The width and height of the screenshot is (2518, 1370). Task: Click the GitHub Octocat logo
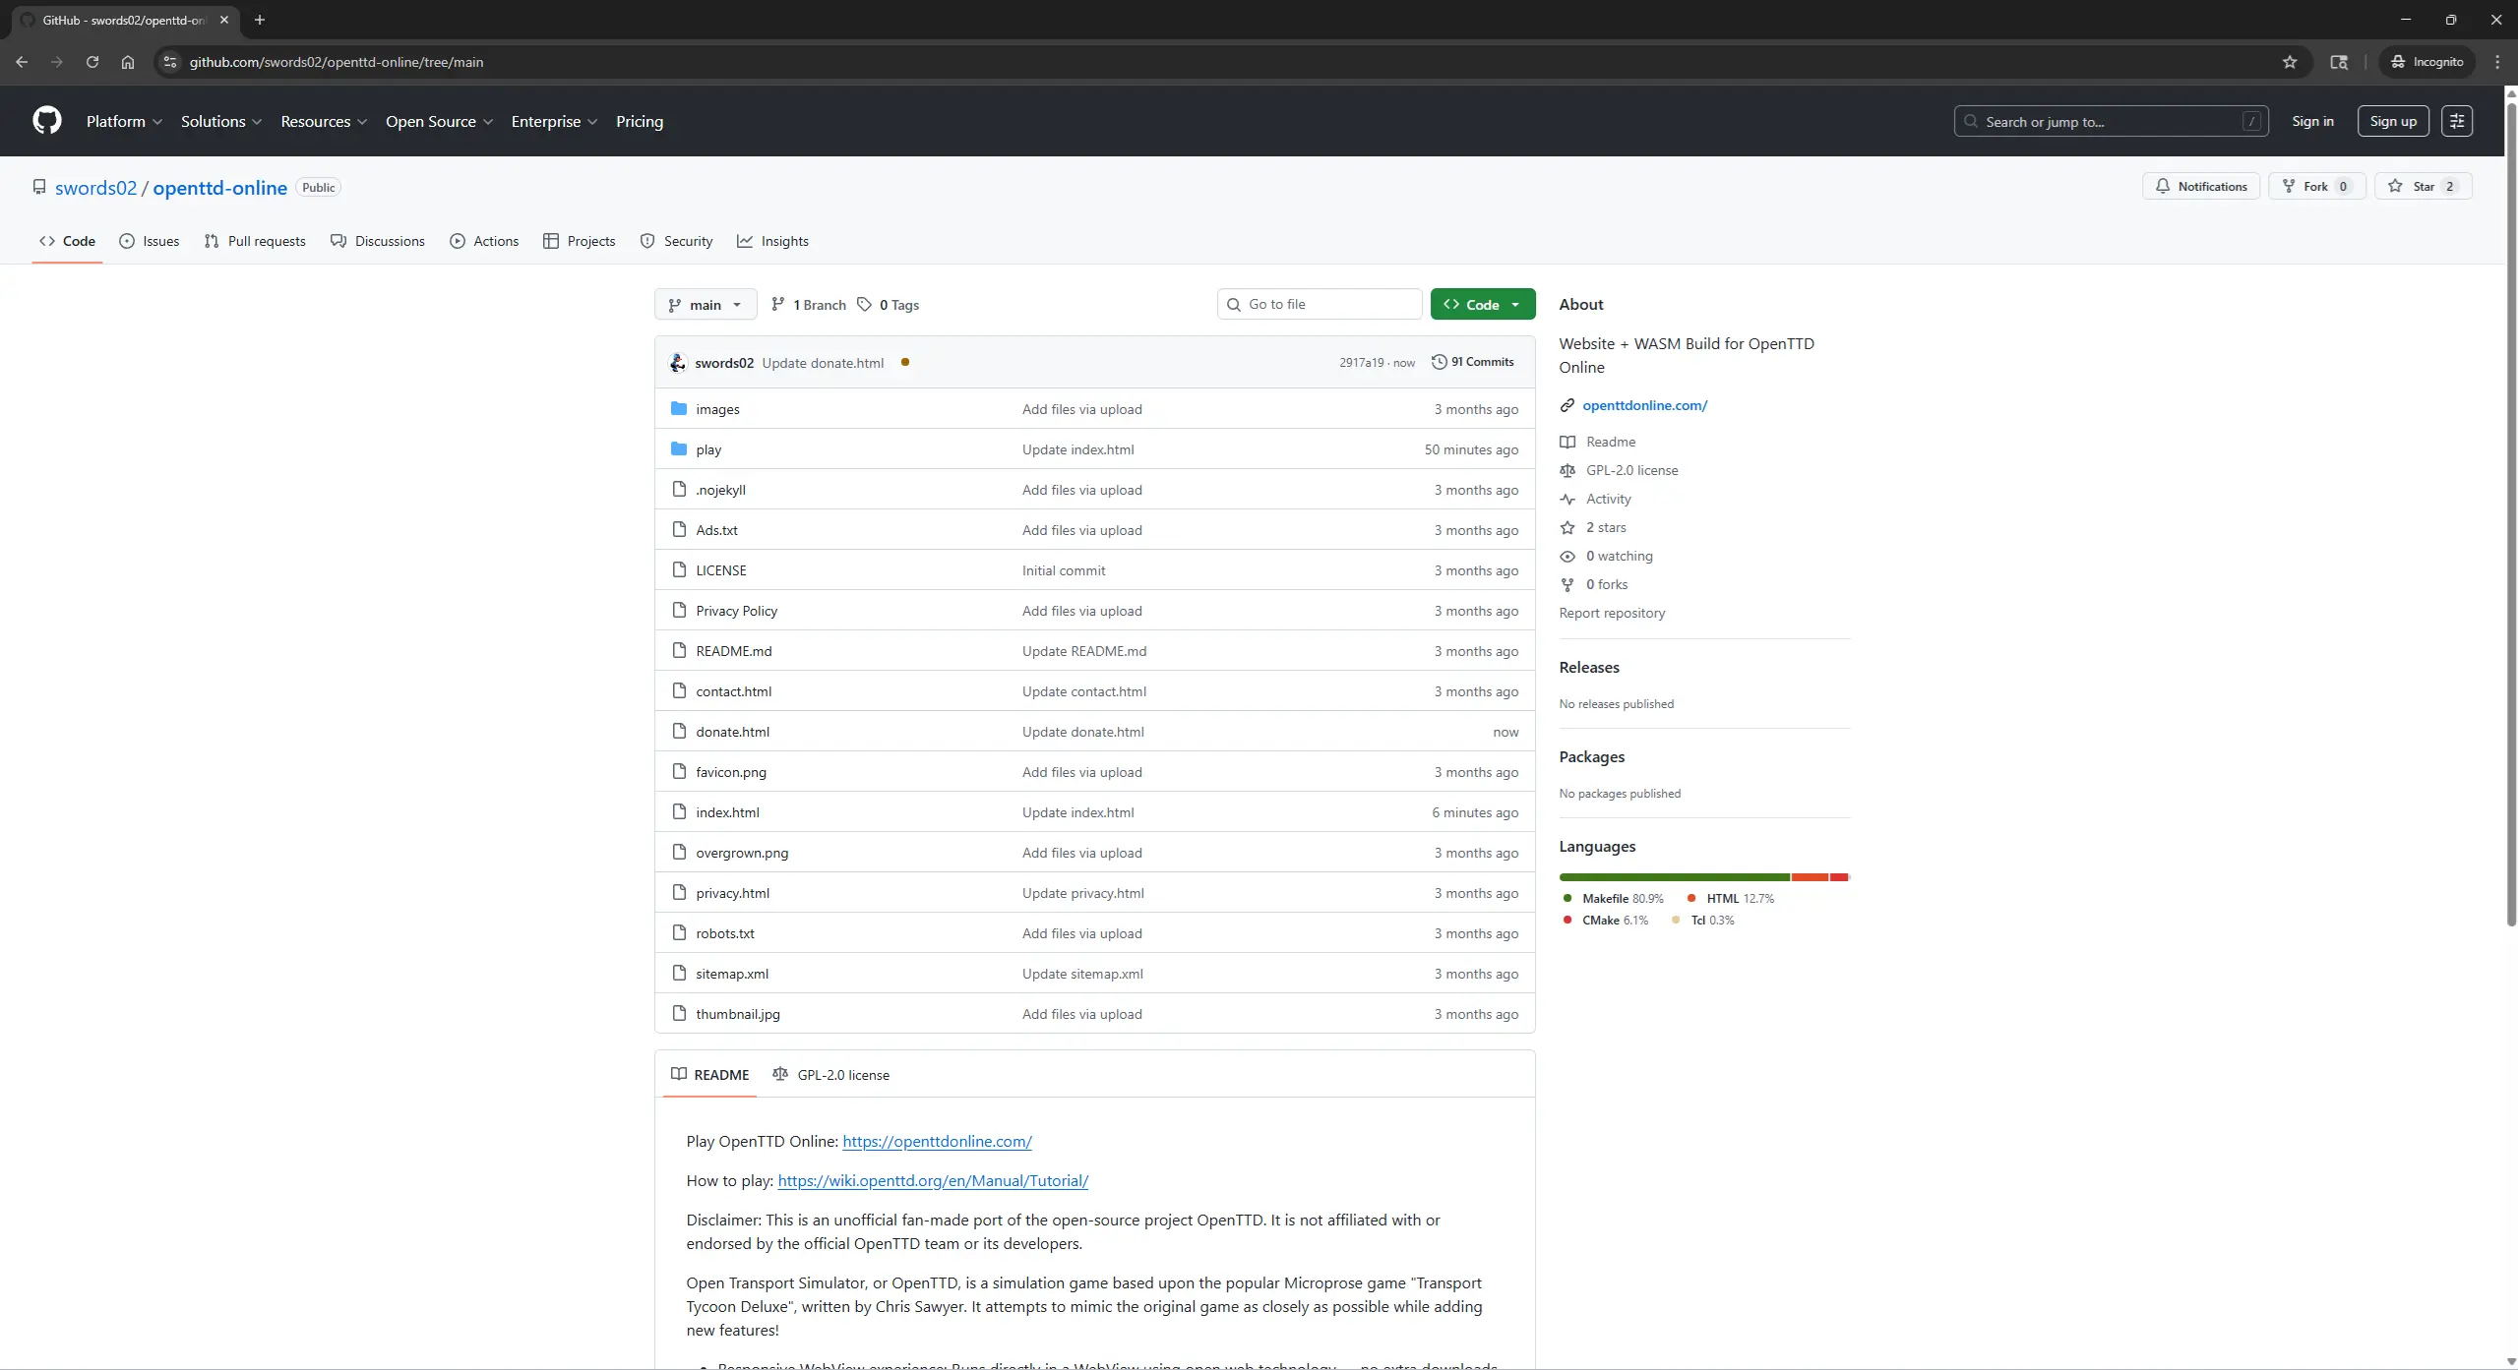pyautogui.click(x=46, y=121)
